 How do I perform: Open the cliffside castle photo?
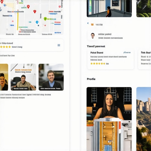pos(144,119)
